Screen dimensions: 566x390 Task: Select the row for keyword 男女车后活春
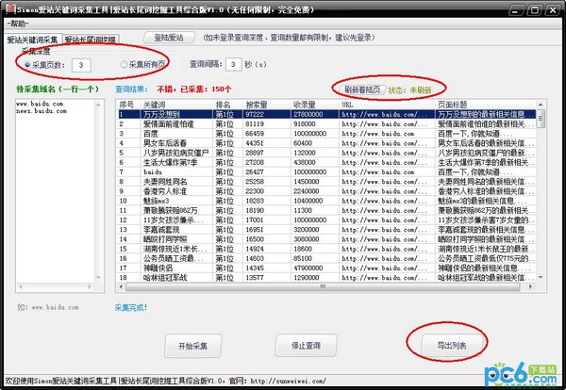click(327, 143)
